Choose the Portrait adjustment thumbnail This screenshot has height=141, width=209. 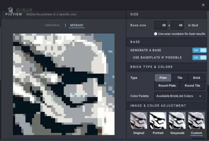[x=158, y=120]
